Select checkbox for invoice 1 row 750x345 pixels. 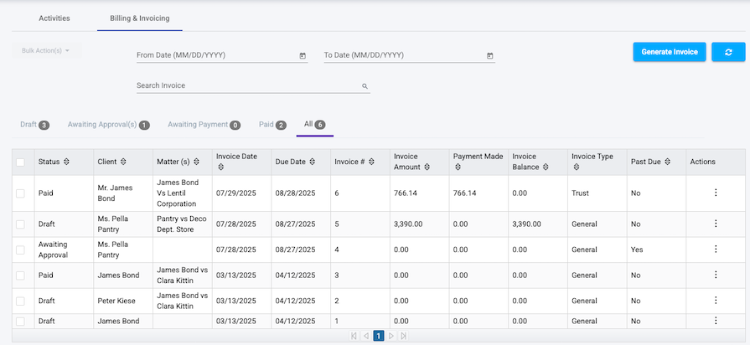coord(20,321)
